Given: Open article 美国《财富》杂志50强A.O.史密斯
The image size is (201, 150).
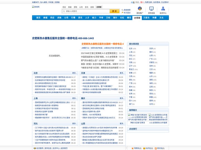Looking at the screenshot, I should pyautogui.click(x=100, y=64).
